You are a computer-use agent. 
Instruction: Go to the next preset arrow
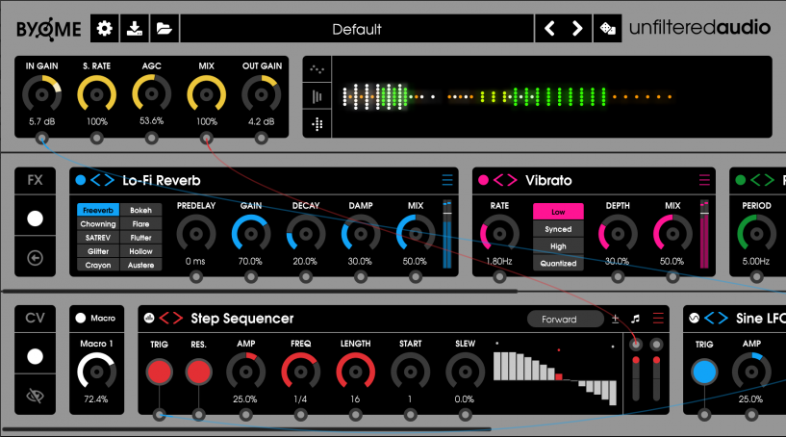577,28
